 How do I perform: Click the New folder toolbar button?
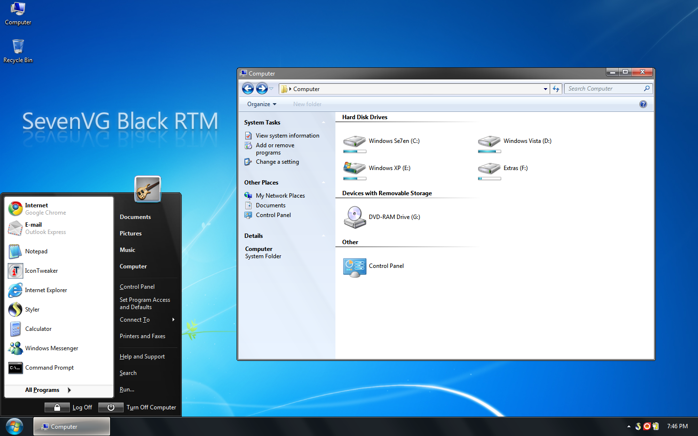(307, 104)
